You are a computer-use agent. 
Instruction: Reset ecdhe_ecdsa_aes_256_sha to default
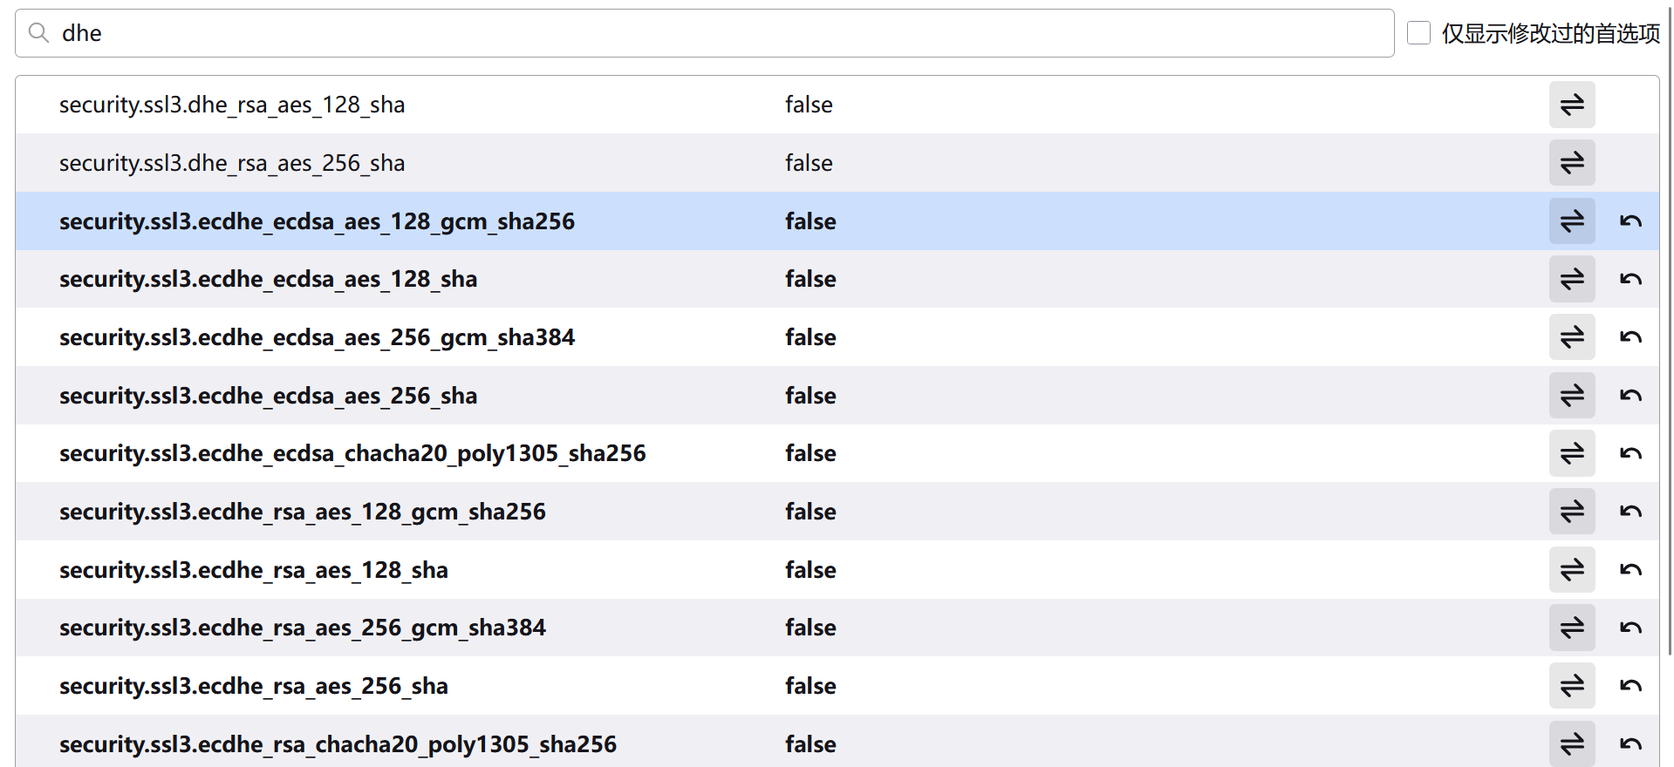(x=1630, y=396)
